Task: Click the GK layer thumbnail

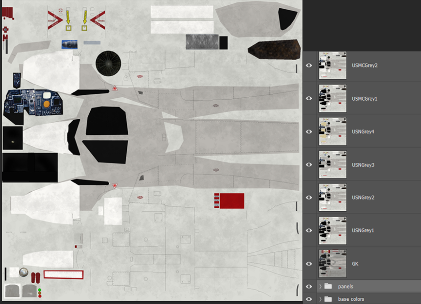Action: pyautogui.click(x=332, y=264)
